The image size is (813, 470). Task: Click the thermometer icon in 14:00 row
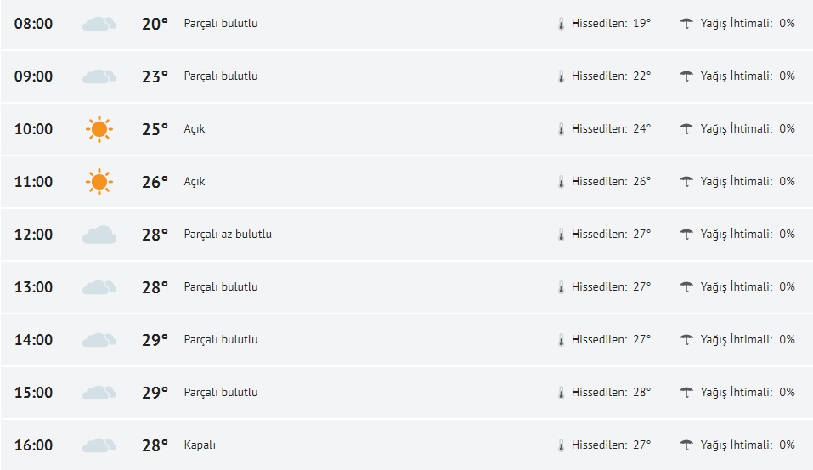[561, 340]
